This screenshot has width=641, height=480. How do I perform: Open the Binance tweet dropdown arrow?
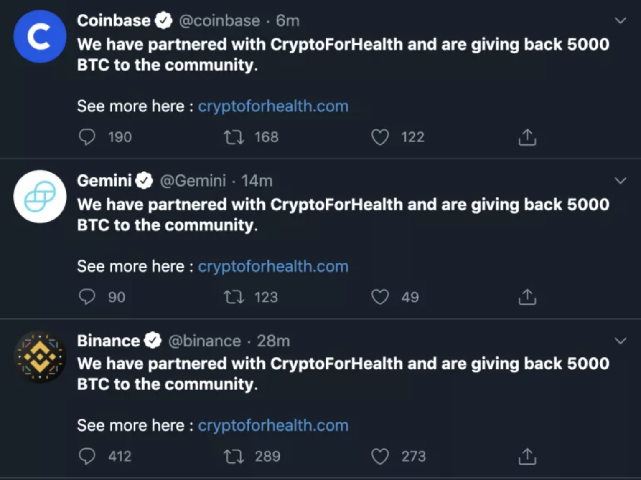[621, 341]
